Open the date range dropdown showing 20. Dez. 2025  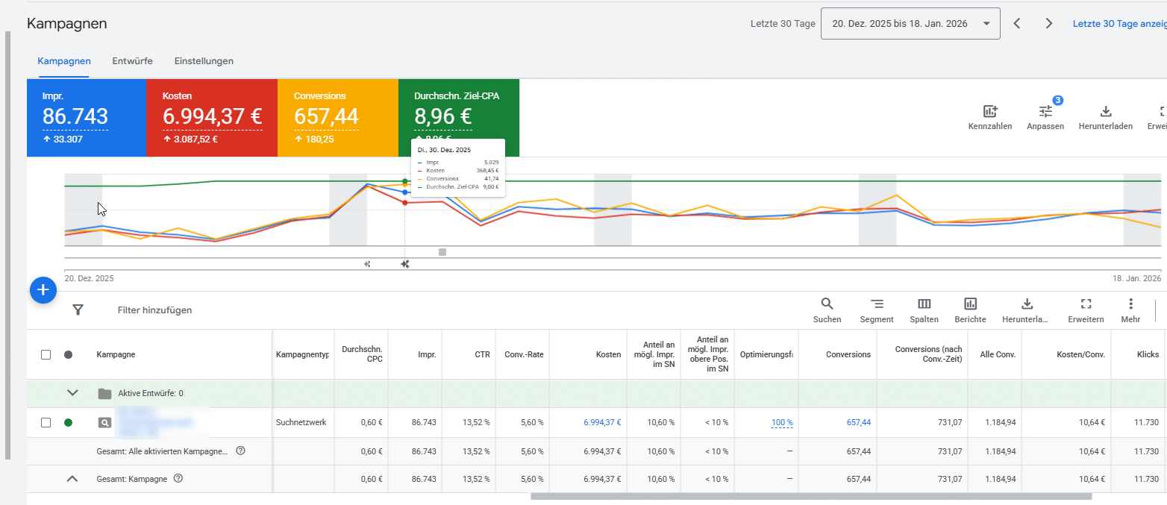click(910, 23)
